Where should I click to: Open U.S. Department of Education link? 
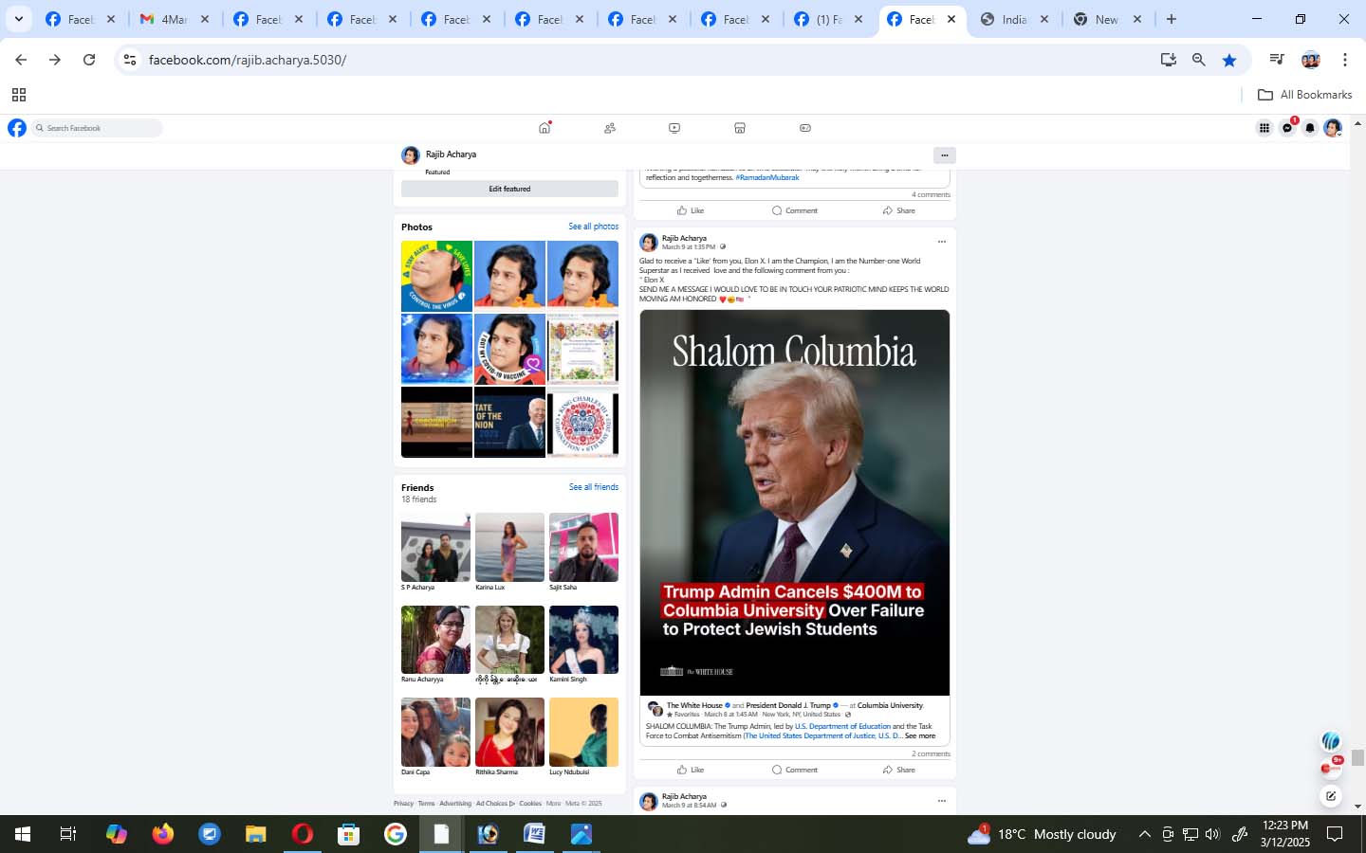tap(842, 726)
